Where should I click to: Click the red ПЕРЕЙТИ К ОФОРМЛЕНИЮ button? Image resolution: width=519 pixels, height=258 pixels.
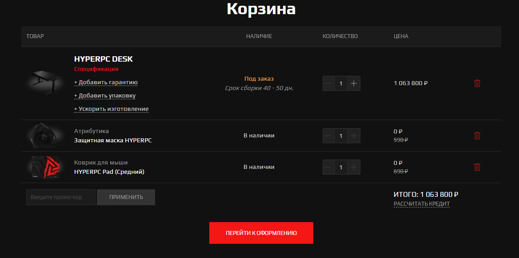coord(261,232)
